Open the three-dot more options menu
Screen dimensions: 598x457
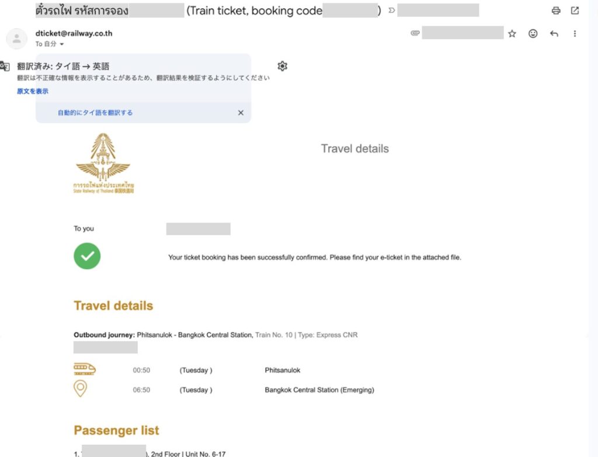coord(575,34)
